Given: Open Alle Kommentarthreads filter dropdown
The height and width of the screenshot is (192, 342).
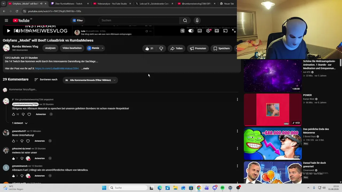Looking at the screenshot, I should coord(90,80).
